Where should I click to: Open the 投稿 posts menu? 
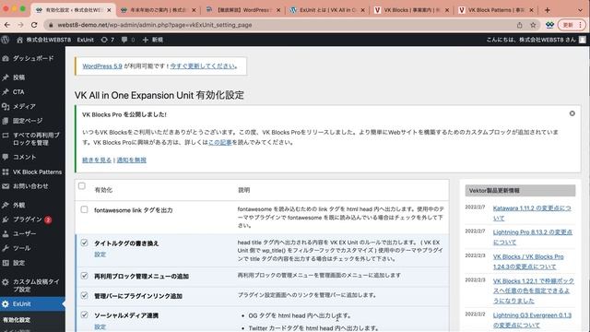click(18, 77)
